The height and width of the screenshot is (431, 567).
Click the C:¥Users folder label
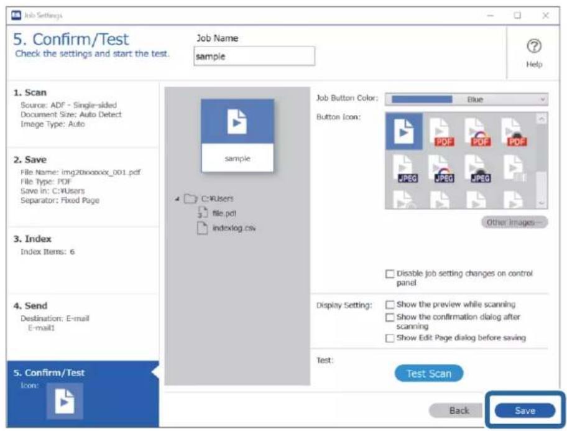(x=218, y=198)
